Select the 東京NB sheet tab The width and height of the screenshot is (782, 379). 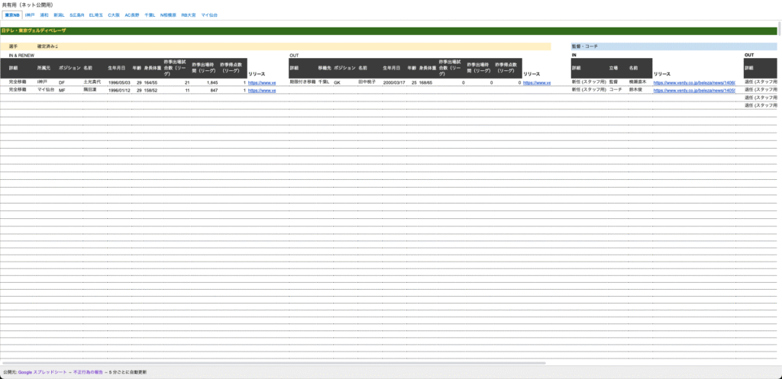(x=11, y=15)
